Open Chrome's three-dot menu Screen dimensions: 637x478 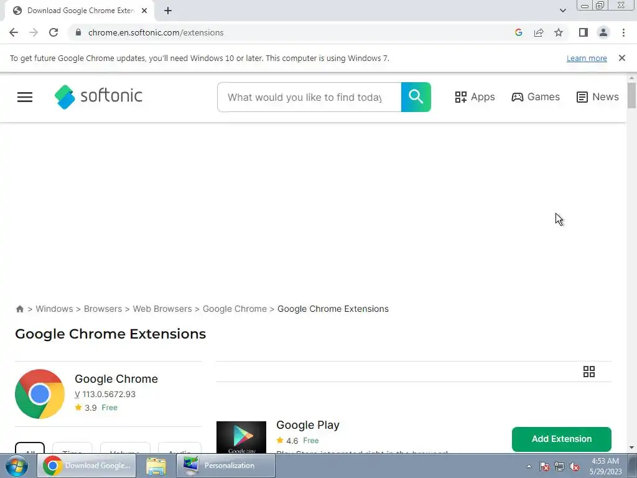point(623,32)
